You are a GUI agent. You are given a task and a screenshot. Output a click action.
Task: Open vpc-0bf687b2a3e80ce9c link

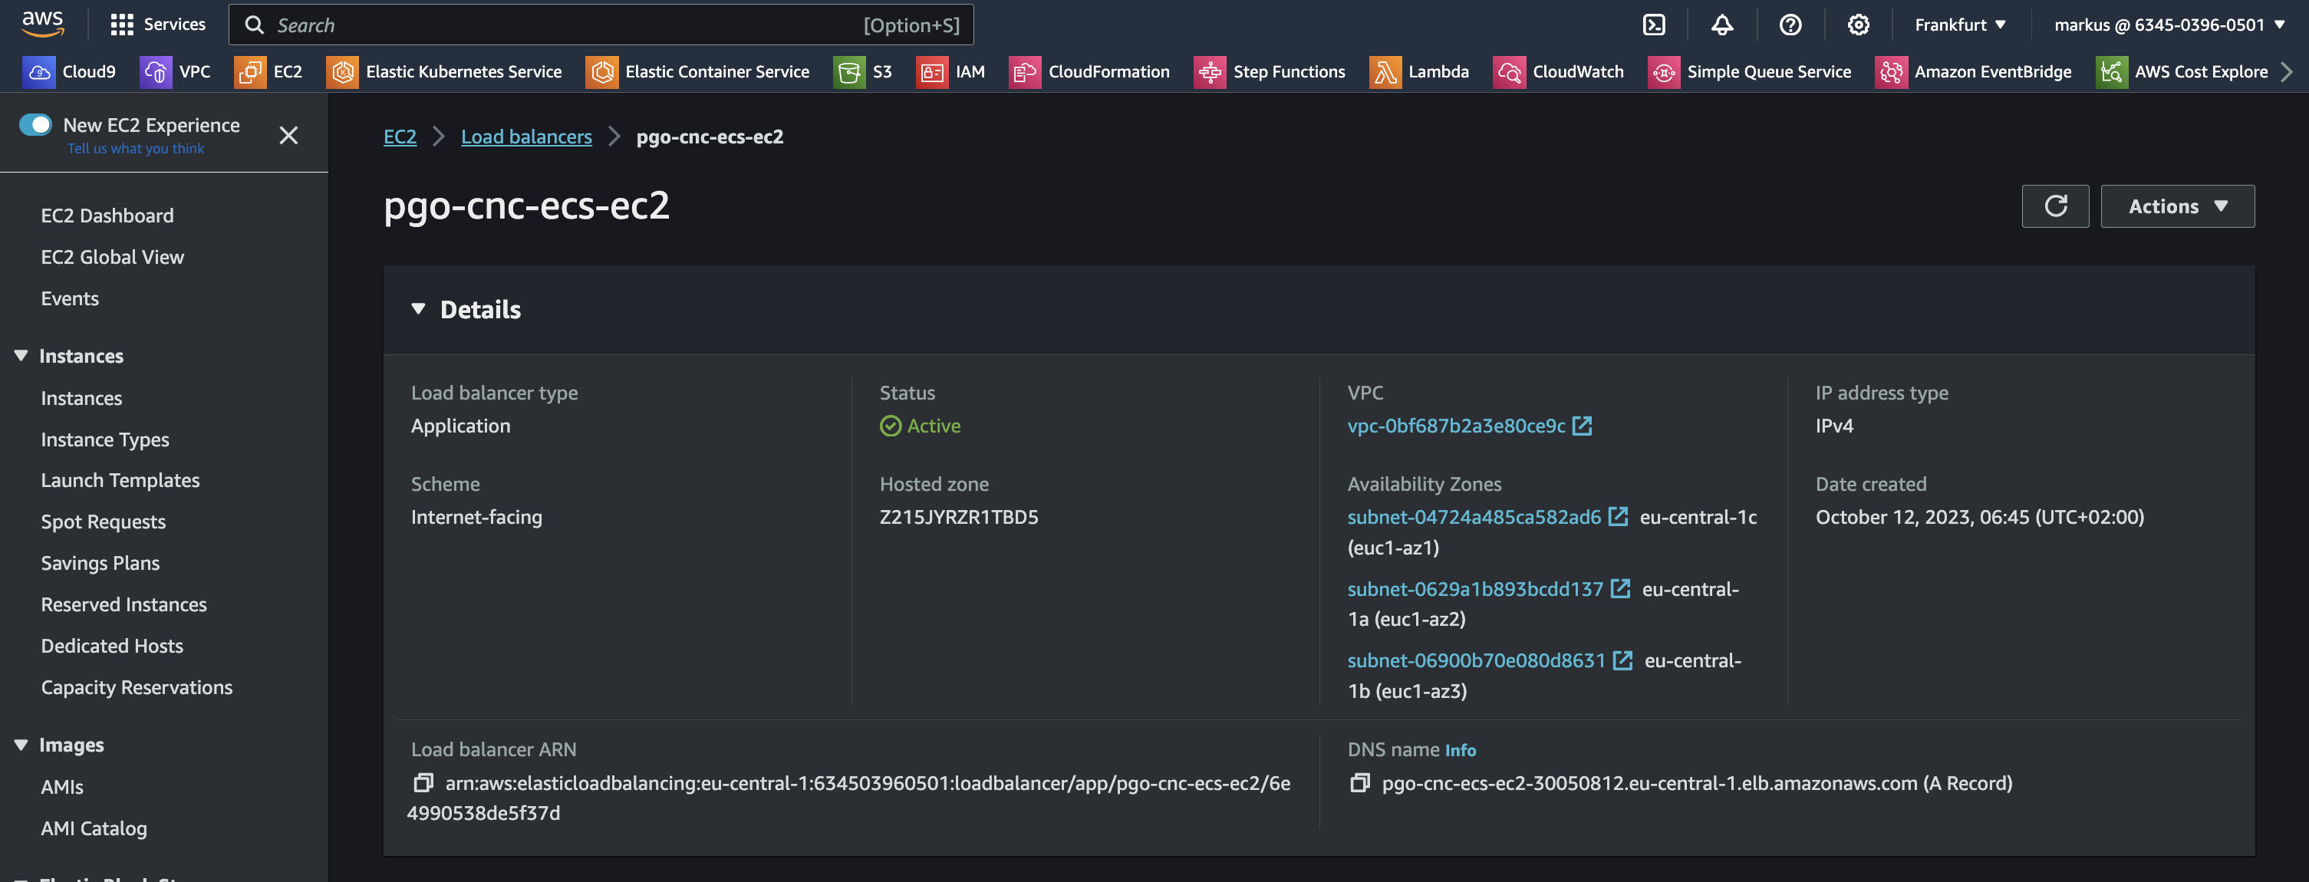(x=1457, y=426)
